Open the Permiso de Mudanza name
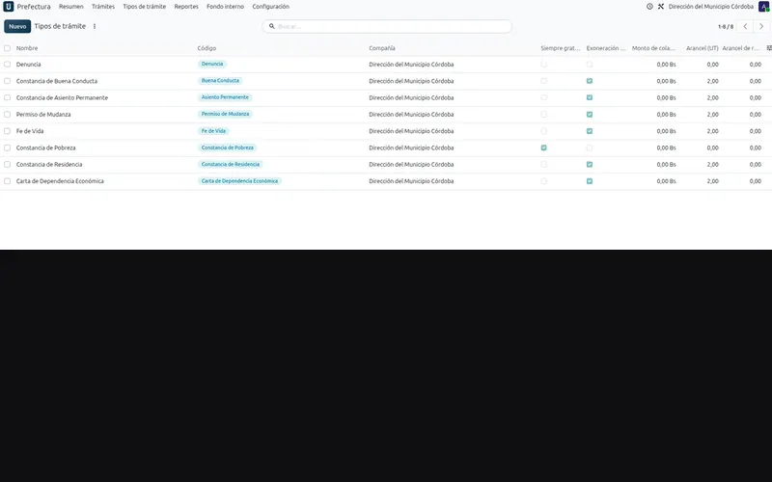 pos(43,115)
